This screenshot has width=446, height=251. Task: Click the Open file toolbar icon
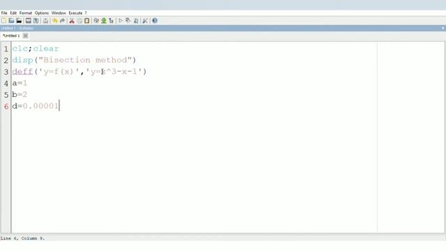coord(11,21)
